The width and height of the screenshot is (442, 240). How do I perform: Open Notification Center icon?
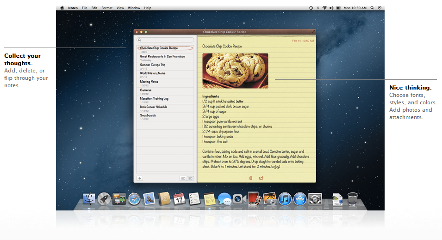(380, 8)
